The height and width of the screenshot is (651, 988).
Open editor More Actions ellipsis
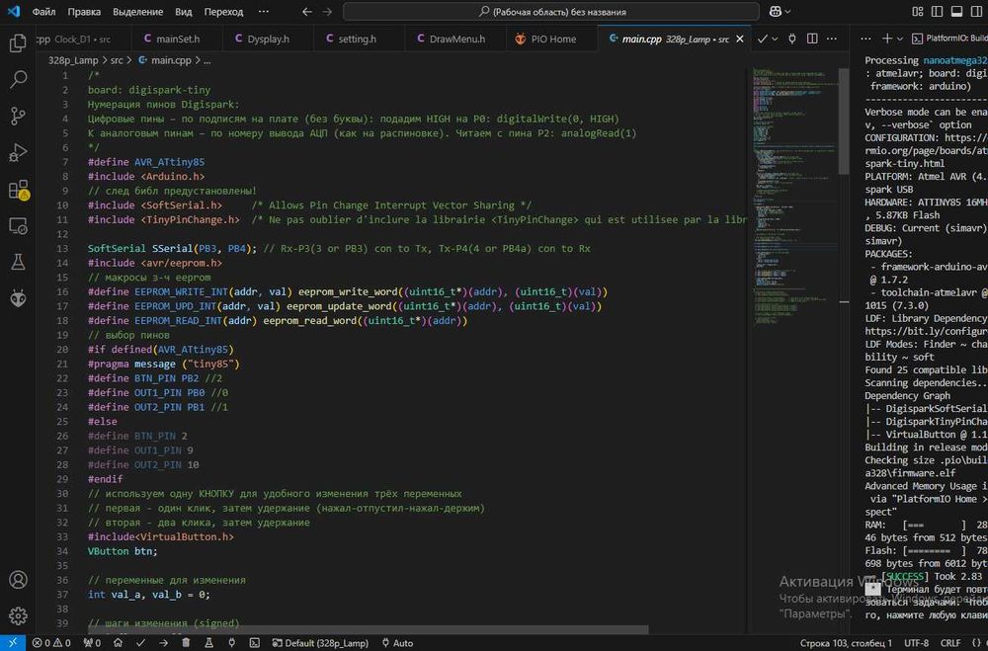coord(832,39)
